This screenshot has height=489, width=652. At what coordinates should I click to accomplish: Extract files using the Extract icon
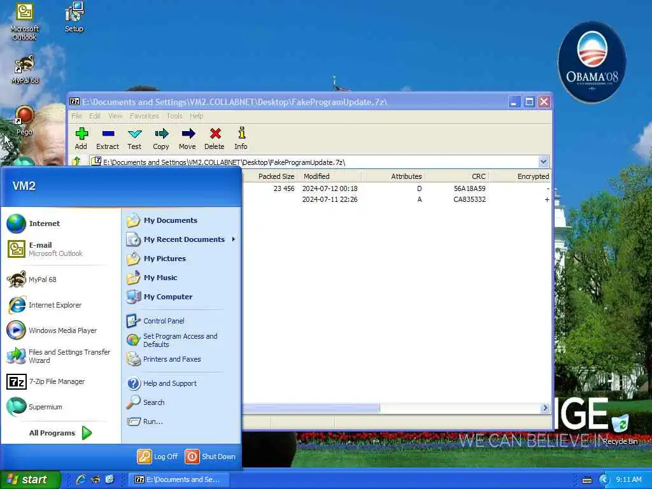tap(108, 138)
